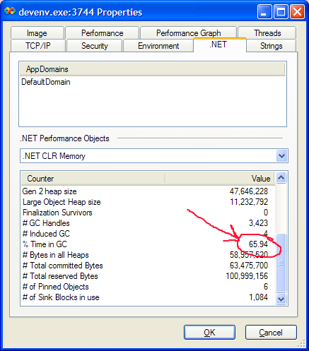Open the Performance tab
This screenshot has width=309, height=351.
[102, 33]
